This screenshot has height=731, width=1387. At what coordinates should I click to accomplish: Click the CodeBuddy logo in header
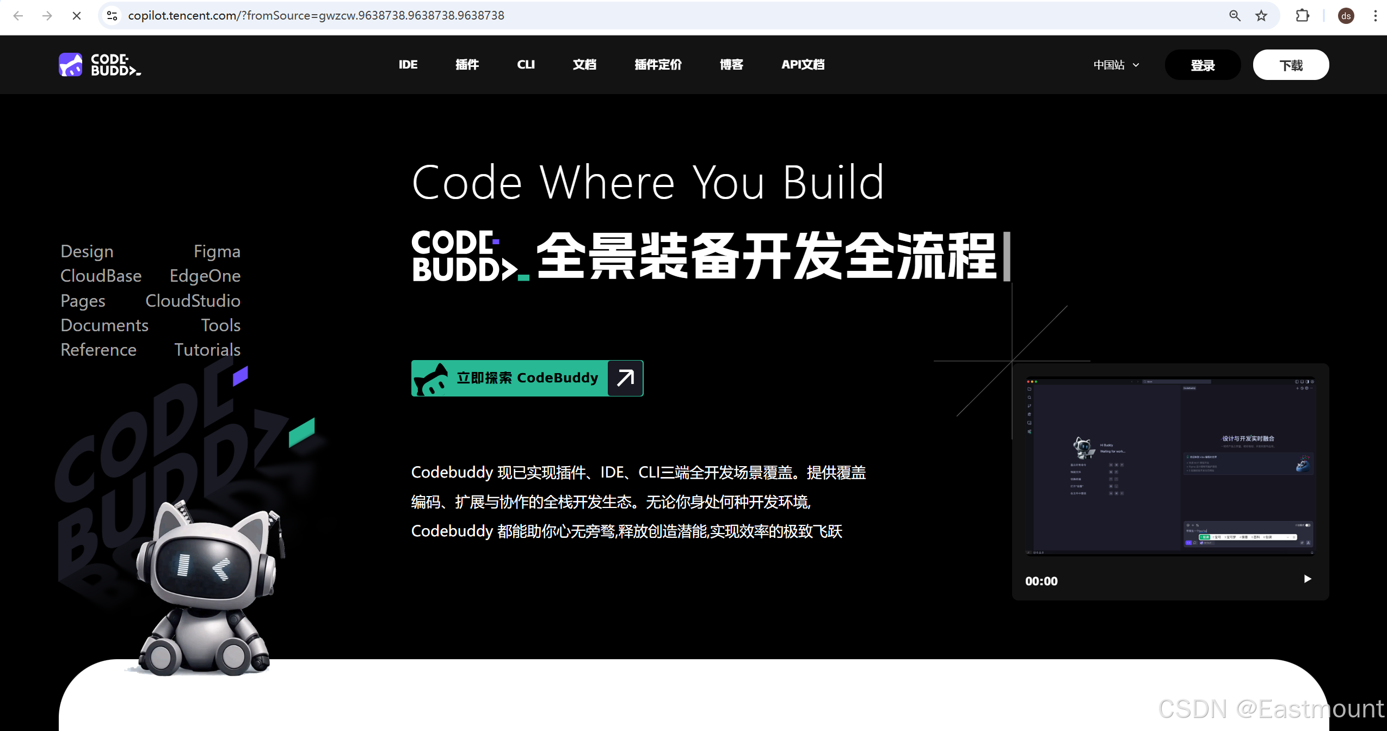pos(100,65)
